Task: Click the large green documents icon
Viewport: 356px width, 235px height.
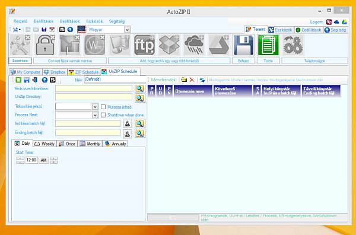Action: [268, 45]
